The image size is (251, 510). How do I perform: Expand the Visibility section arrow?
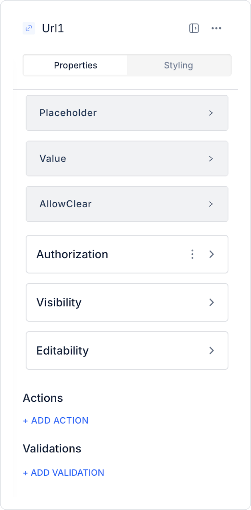[x=212, y=302]
